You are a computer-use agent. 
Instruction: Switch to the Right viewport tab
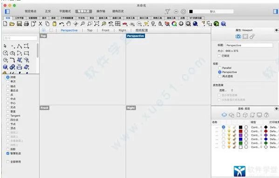coord(122,30)
